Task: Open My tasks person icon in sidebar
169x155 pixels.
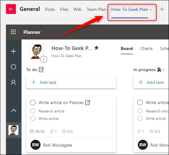Action: click(x=13, y=82)
